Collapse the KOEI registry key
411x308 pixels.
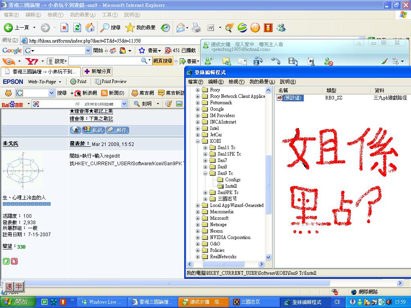tap(198, 141)
